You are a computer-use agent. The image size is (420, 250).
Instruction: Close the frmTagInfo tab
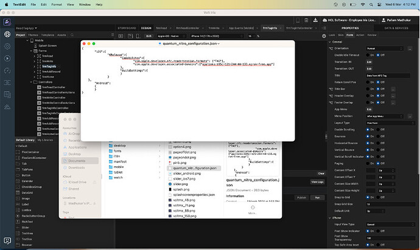(x=281, y=28)
